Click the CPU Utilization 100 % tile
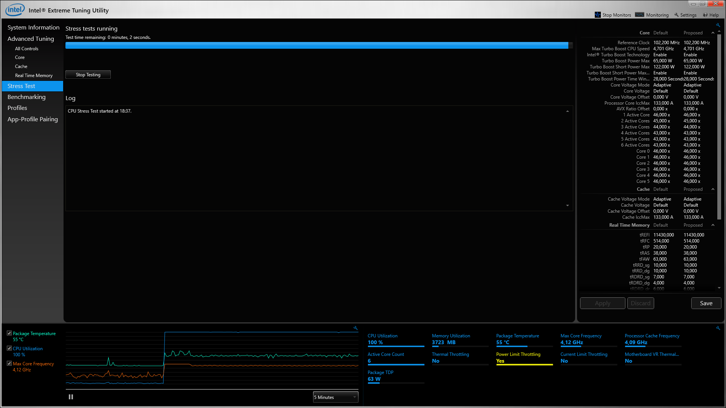The image size is (726, 408). [x=396, y=339]
